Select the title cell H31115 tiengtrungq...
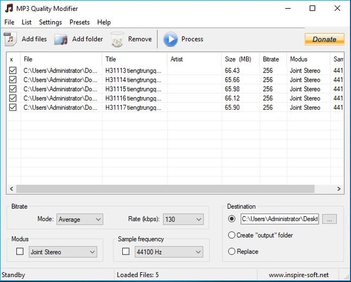 (133, 89)
